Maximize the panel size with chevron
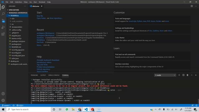The height and width of the screenshot is (112, 199). [x=192, y=75]
